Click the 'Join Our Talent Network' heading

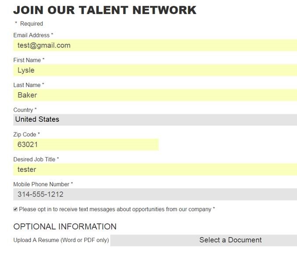tap(105, 10)
